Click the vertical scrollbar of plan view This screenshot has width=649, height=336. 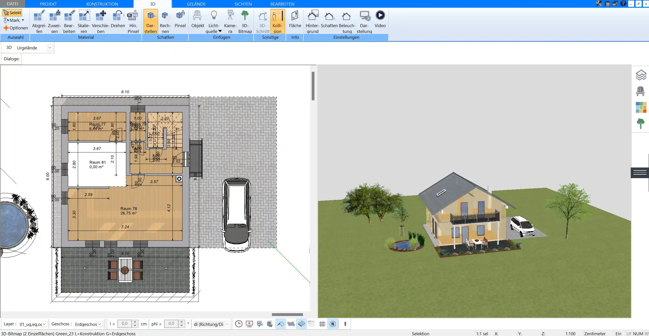(x=313, y=86)
